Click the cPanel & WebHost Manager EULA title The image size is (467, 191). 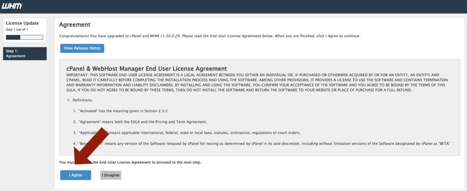click(x=146, y=69)
